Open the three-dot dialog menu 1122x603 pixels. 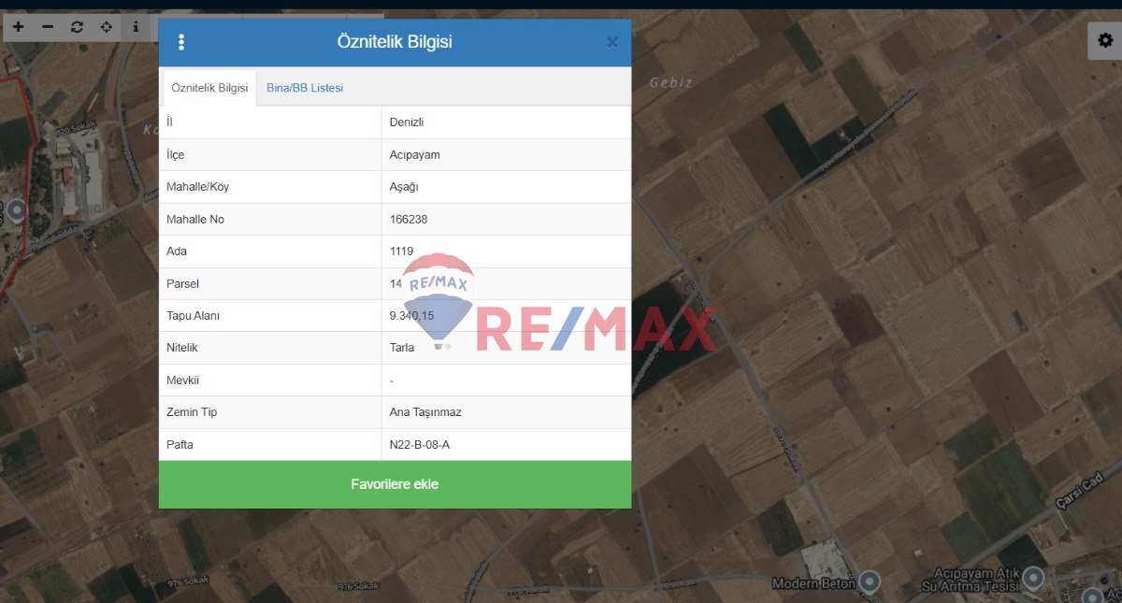coord(181,42)
